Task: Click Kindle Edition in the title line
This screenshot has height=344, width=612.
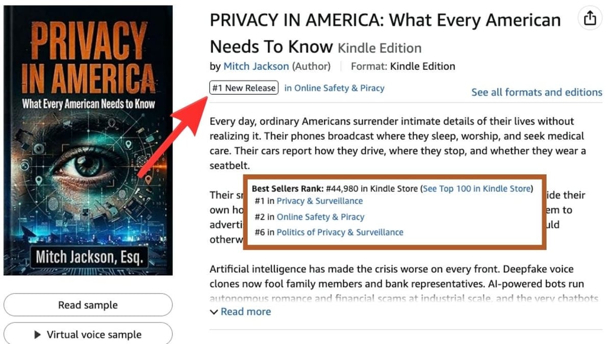Action: coord(379,48)
